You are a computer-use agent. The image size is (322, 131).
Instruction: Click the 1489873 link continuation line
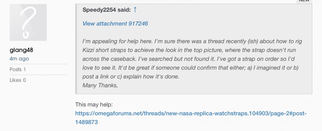87,122
